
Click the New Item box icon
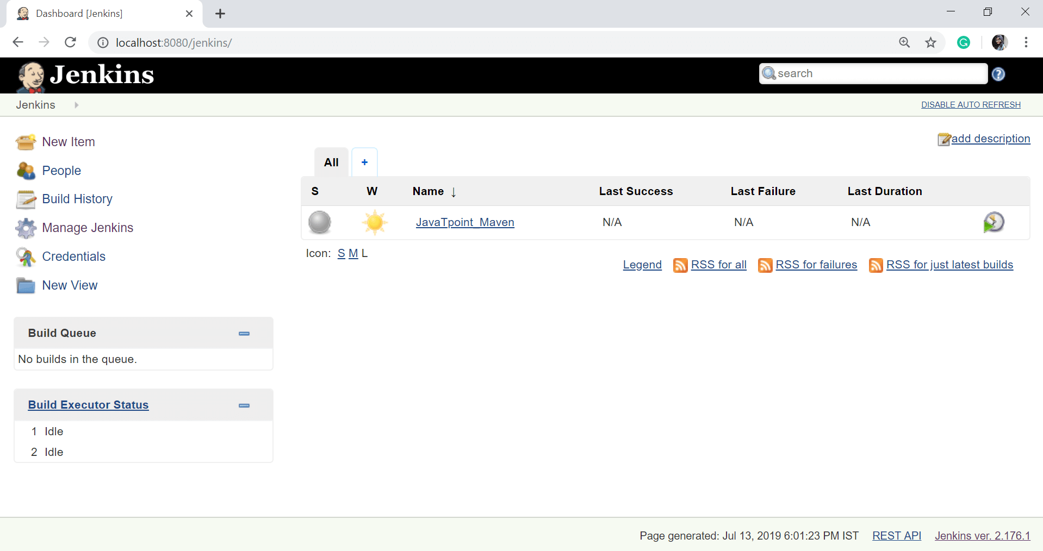26,142
